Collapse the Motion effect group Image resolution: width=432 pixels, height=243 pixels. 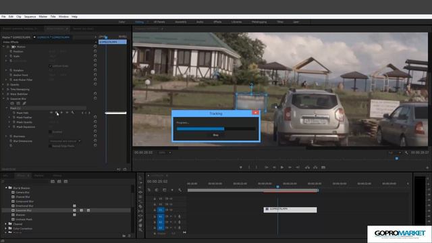tap(3, 47)
